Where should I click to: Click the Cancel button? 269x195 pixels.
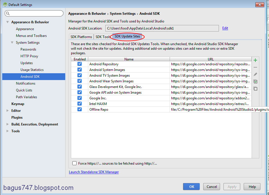211,186
